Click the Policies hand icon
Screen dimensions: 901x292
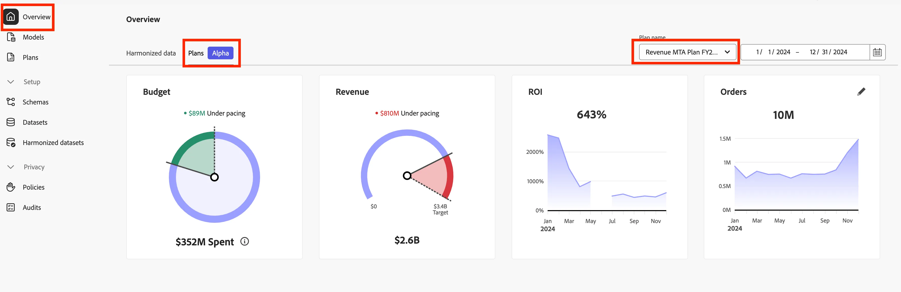pos(11,187)
